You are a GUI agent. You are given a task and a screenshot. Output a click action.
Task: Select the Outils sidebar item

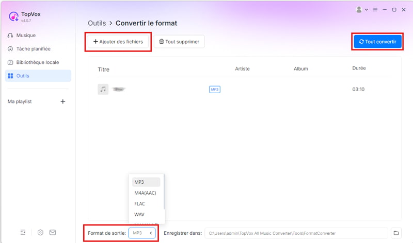(x=38, y=76)
